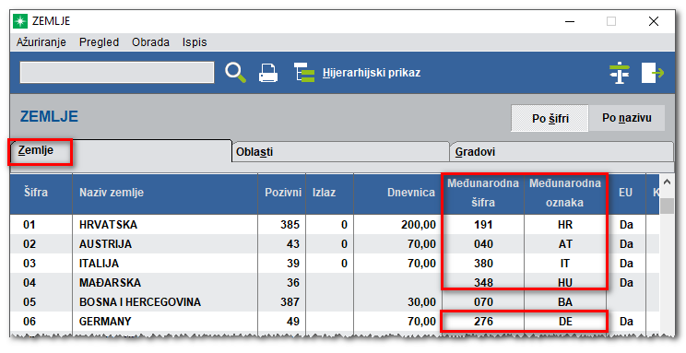
Task: Click the magnifier search icon
Action: pyautogui.click(x=235, y=72)
